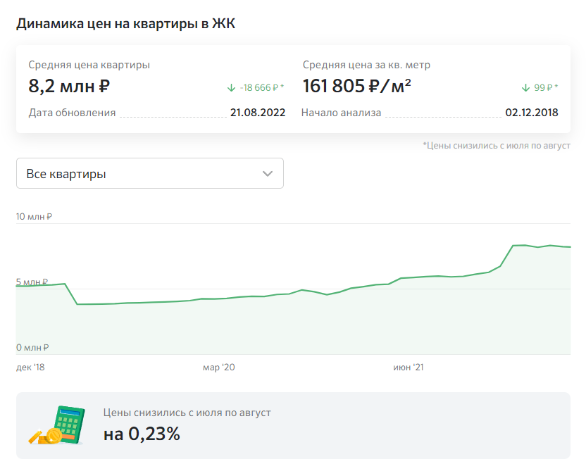586x471 pixels.
Task: Click the '10 млн ₽' y-axis label
Action: pos(35,217)
